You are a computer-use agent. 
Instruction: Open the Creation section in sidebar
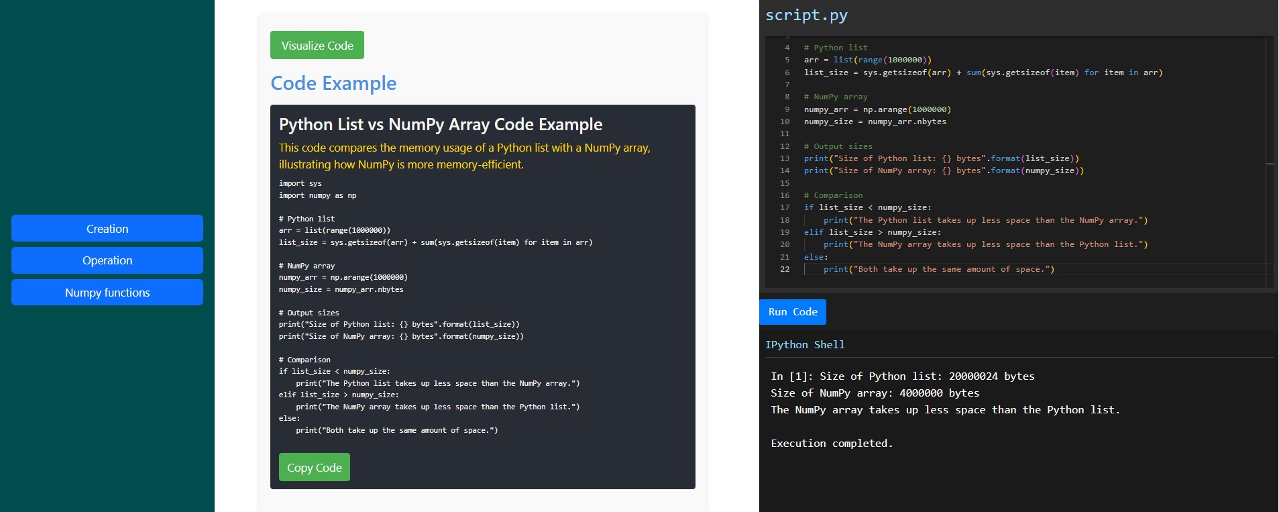click(107, 228)
